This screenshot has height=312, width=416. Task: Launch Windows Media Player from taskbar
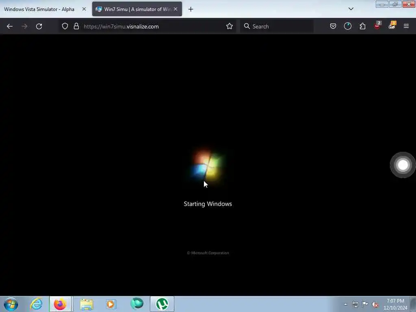point(111,304)
